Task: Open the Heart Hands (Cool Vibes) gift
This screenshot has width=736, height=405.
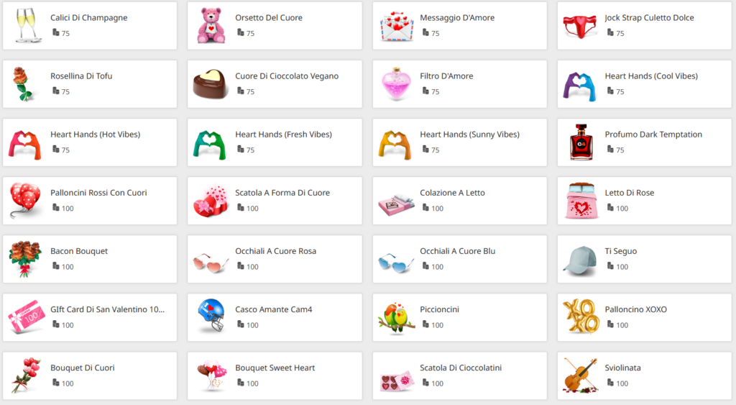Action: 645,84
